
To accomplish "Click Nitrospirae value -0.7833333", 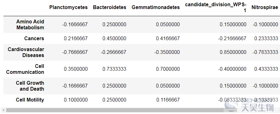I will pyautogui.click(x=265, y=52).
